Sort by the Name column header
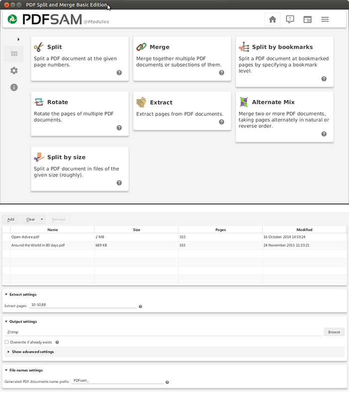The width and height of the screenshot is (349, 393). (x=53, y=229)
